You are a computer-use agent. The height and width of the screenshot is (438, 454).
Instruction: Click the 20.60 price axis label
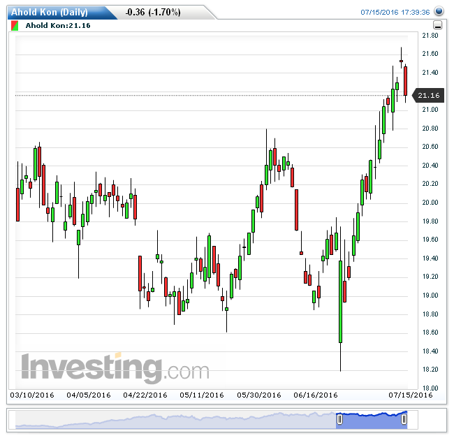430,147
